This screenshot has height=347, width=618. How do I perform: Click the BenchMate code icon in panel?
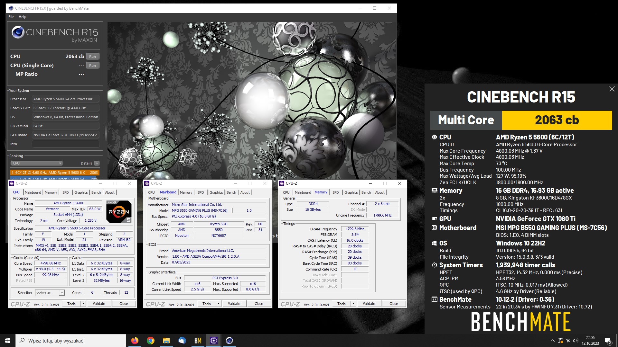point(434,299)
